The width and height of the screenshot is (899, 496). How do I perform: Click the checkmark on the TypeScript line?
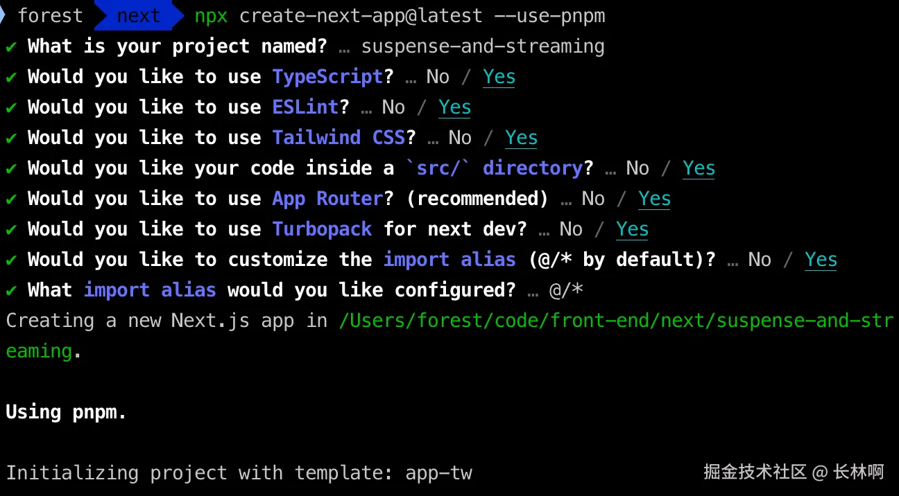(11, 77)
